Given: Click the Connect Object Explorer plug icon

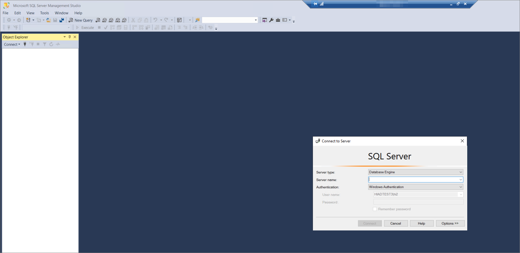Looking at the screenshot, I should click(25, 44).
